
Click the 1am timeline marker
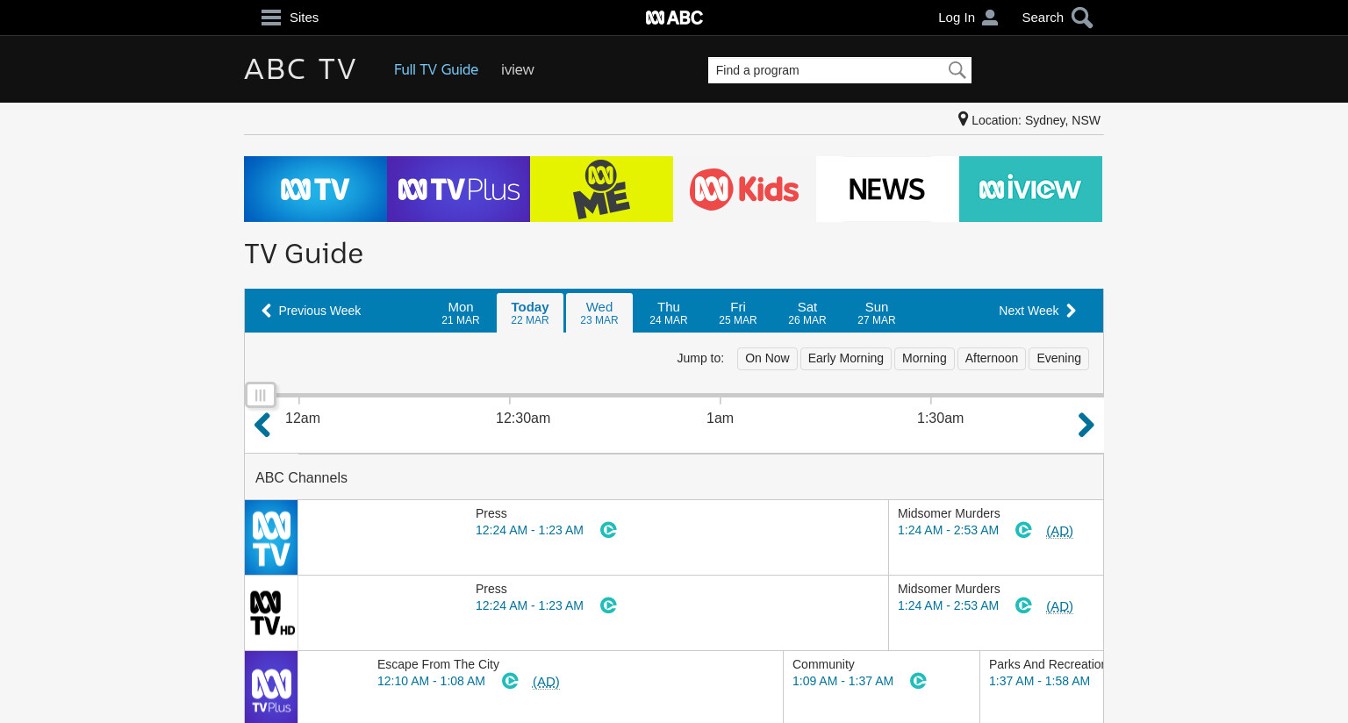(x=720, y=418)
